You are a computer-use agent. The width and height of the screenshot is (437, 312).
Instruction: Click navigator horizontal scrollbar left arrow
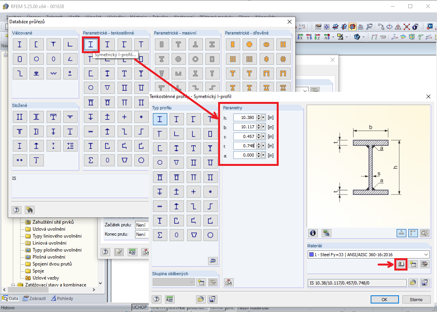(x=4, y=290)
